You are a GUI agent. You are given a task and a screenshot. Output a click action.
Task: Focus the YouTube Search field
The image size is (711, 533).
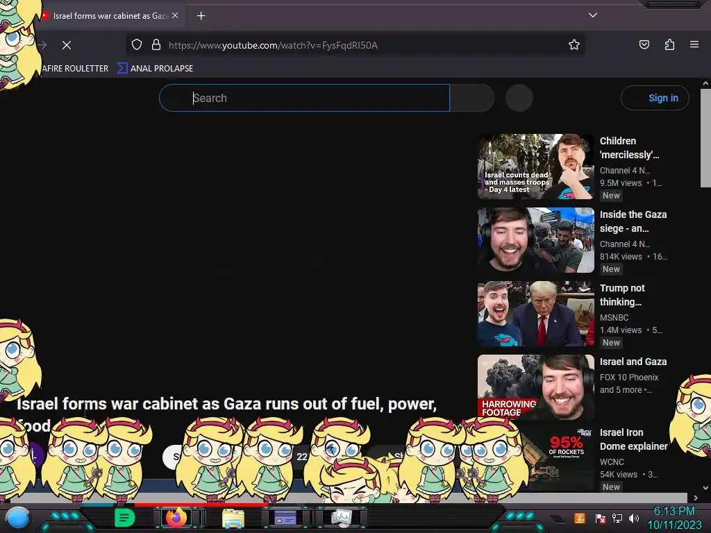tap(304, 98)
